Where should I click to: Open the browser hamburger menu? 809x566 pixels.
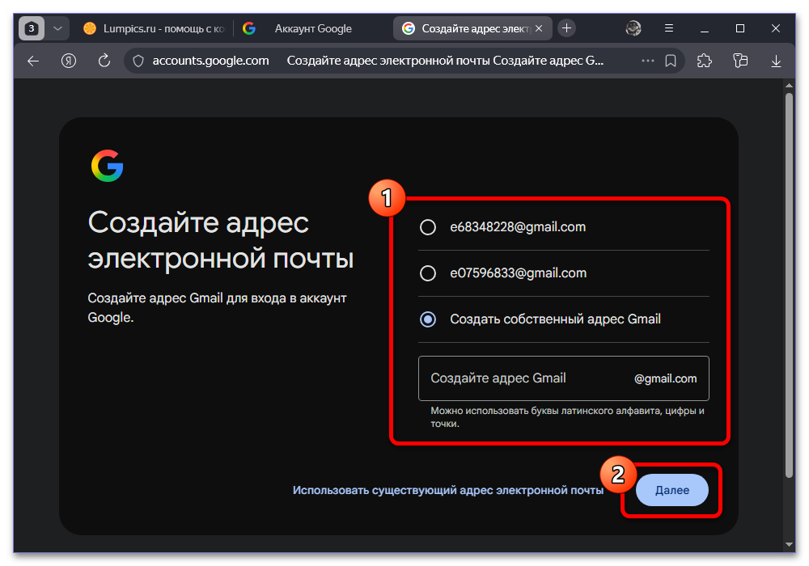(669, 28)
